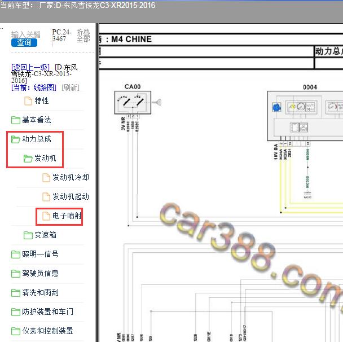
Task: Expand the 驾驶员信息 folder
Action: [x=40, y=273]
